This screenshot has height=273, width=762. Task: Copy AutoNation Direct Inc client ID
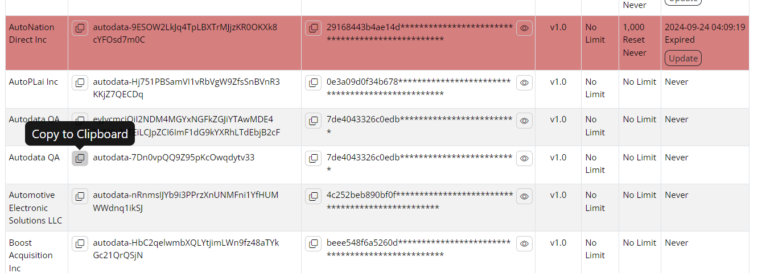tap(80, 28)
